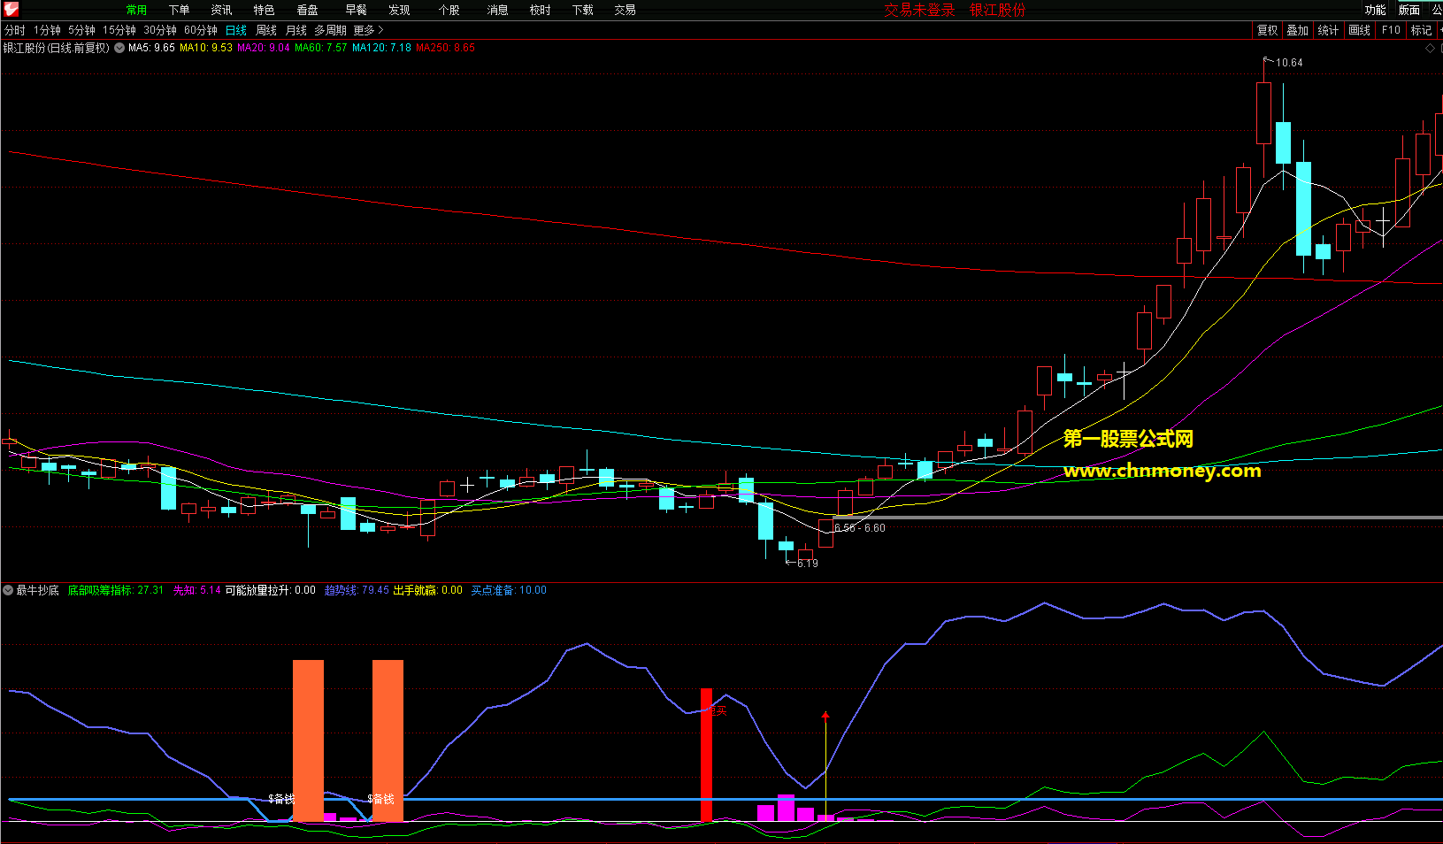Click the 银江股份 stock name in header
1443x844 pixels.
click(x=997, y=10)
